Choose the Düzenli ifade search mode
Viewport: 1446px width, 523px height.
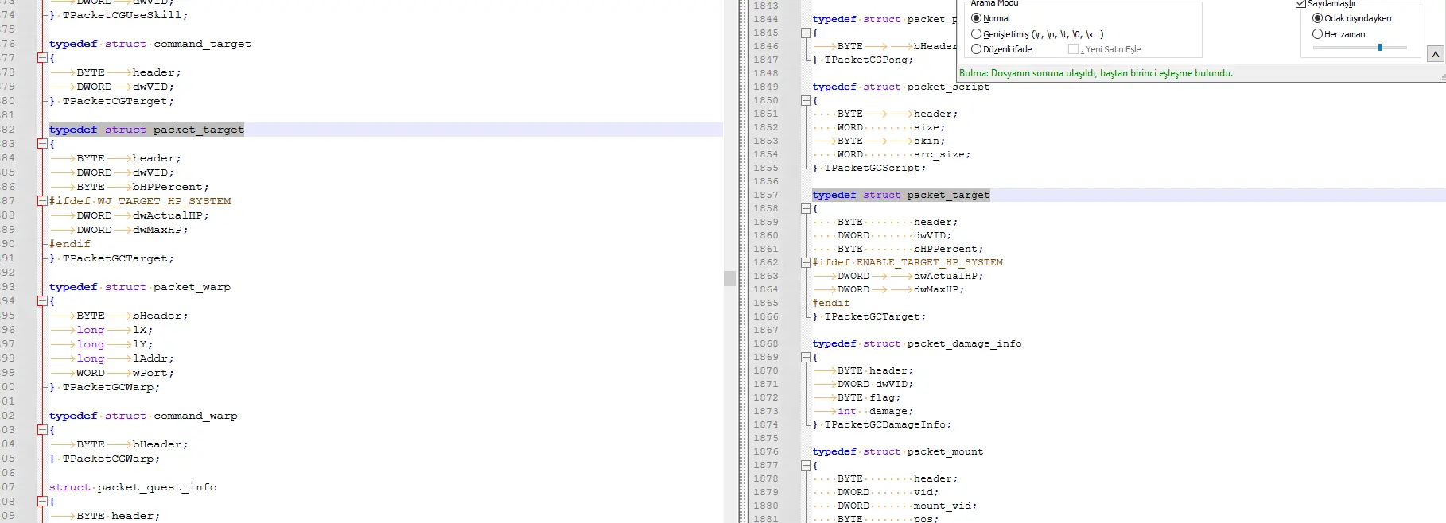tap(977, 49)
